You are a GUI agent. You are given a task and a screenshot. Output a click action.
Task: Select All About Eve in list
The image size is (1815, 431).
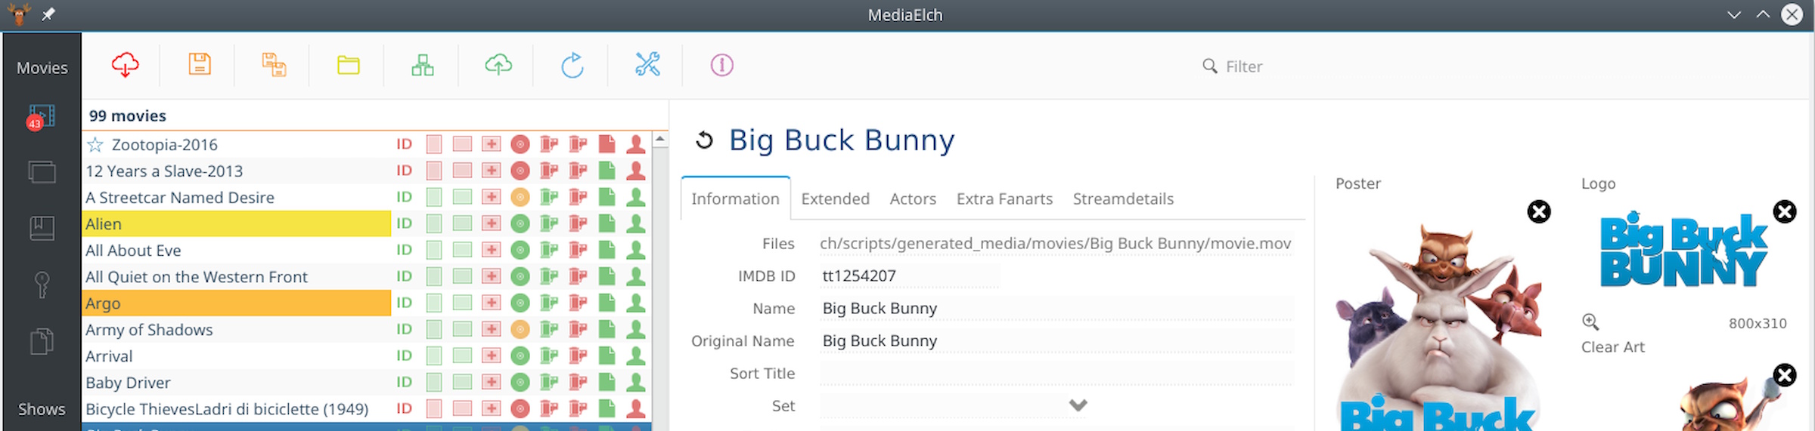click(x=133, y=250)
